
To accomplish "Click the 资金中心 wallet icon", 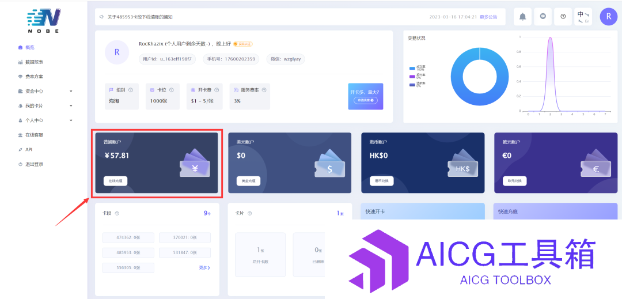I will [20, 91].
